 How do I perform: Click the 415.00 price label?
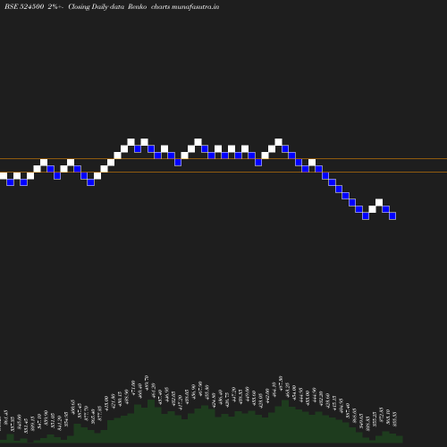106,403
